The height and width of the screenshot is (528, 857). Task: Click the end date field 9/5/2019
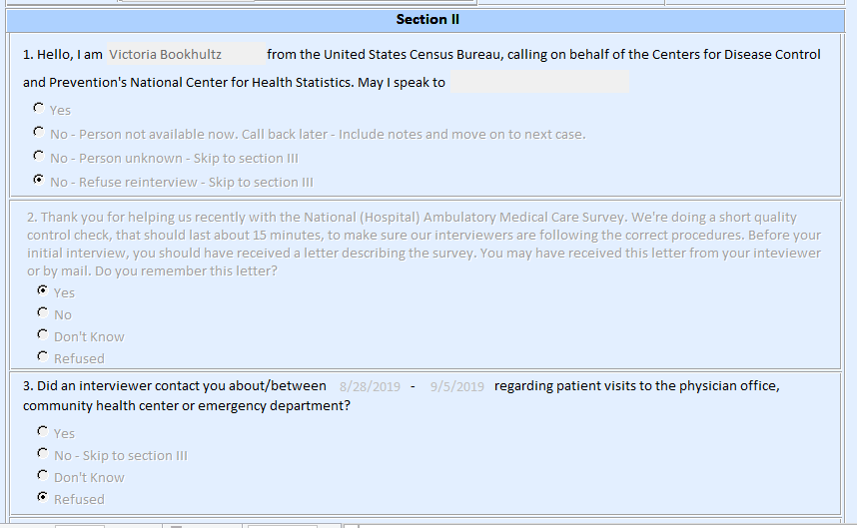456,386
